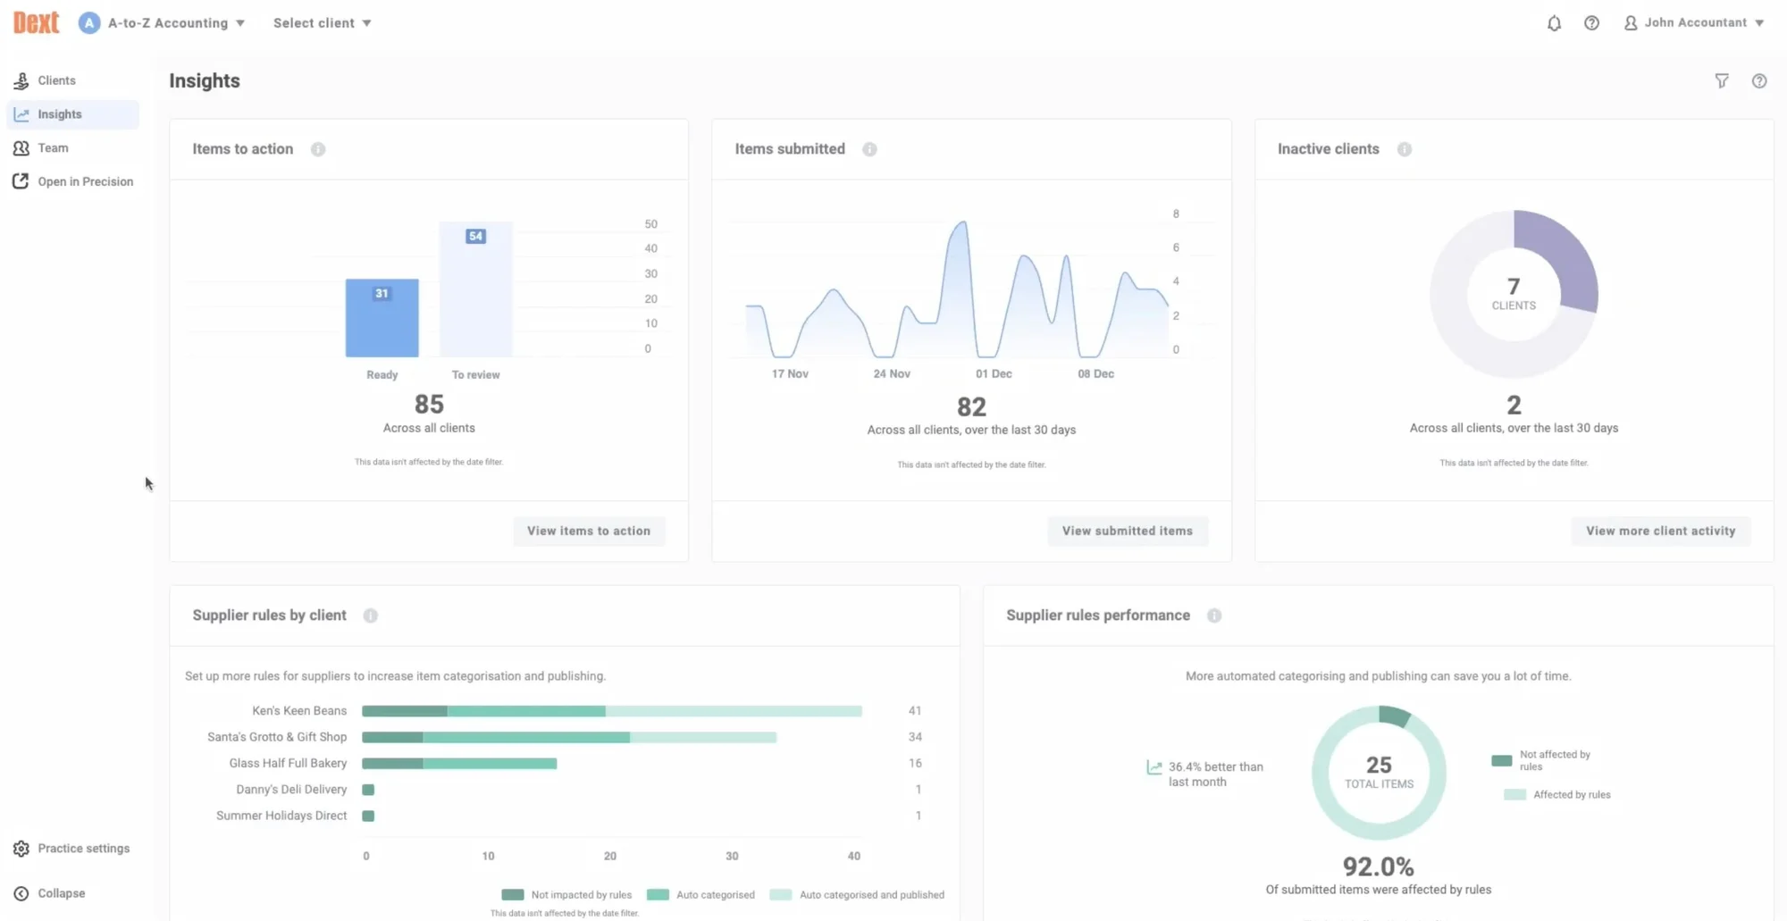The width and height of the screenshot is (1787, 921).
Task: Click info icon beside Items submitted
Action: tap(869, 149)
